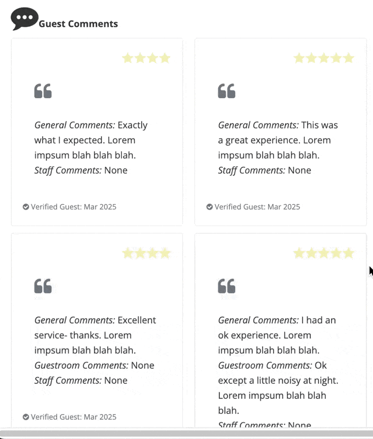Click the verified checkmark icon in 'great experience' card

pos(210,207)
